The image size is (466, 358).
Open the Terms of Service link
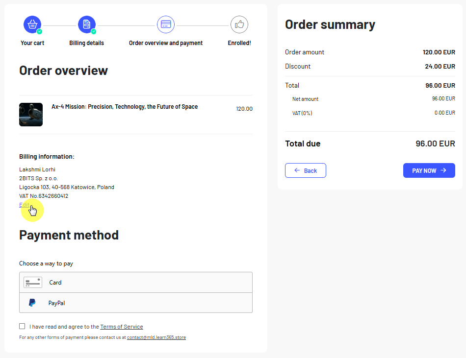tap(122, 327)
